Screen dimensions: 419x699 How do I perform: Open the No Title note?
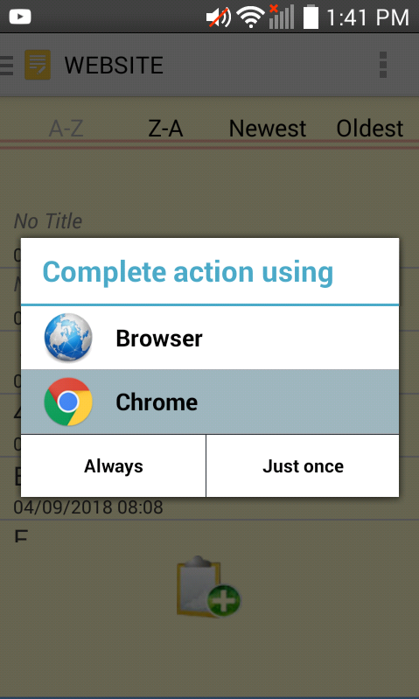(x=48, y=220)
